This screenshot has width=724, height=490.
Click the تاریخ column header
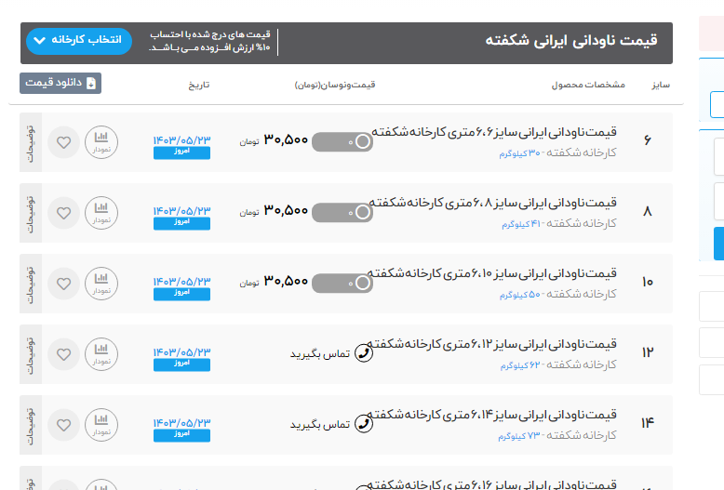[x=199, y=85]
